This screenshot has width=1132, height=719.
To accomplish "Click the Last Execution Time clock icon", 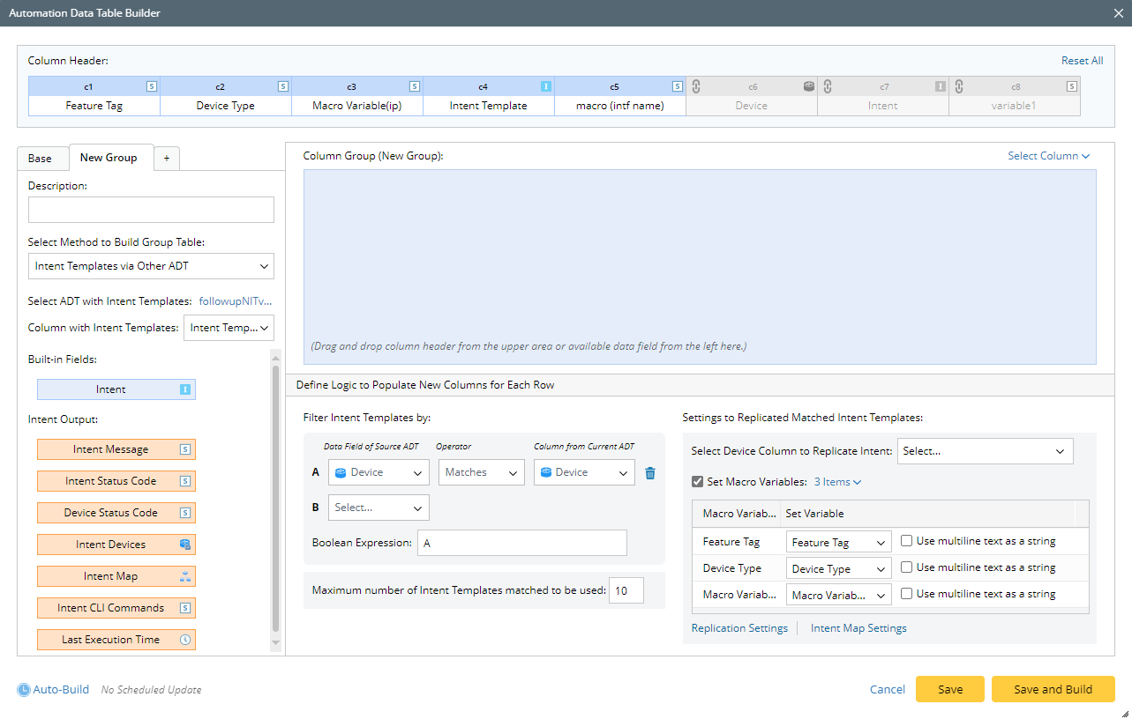I will pos(185,640).
